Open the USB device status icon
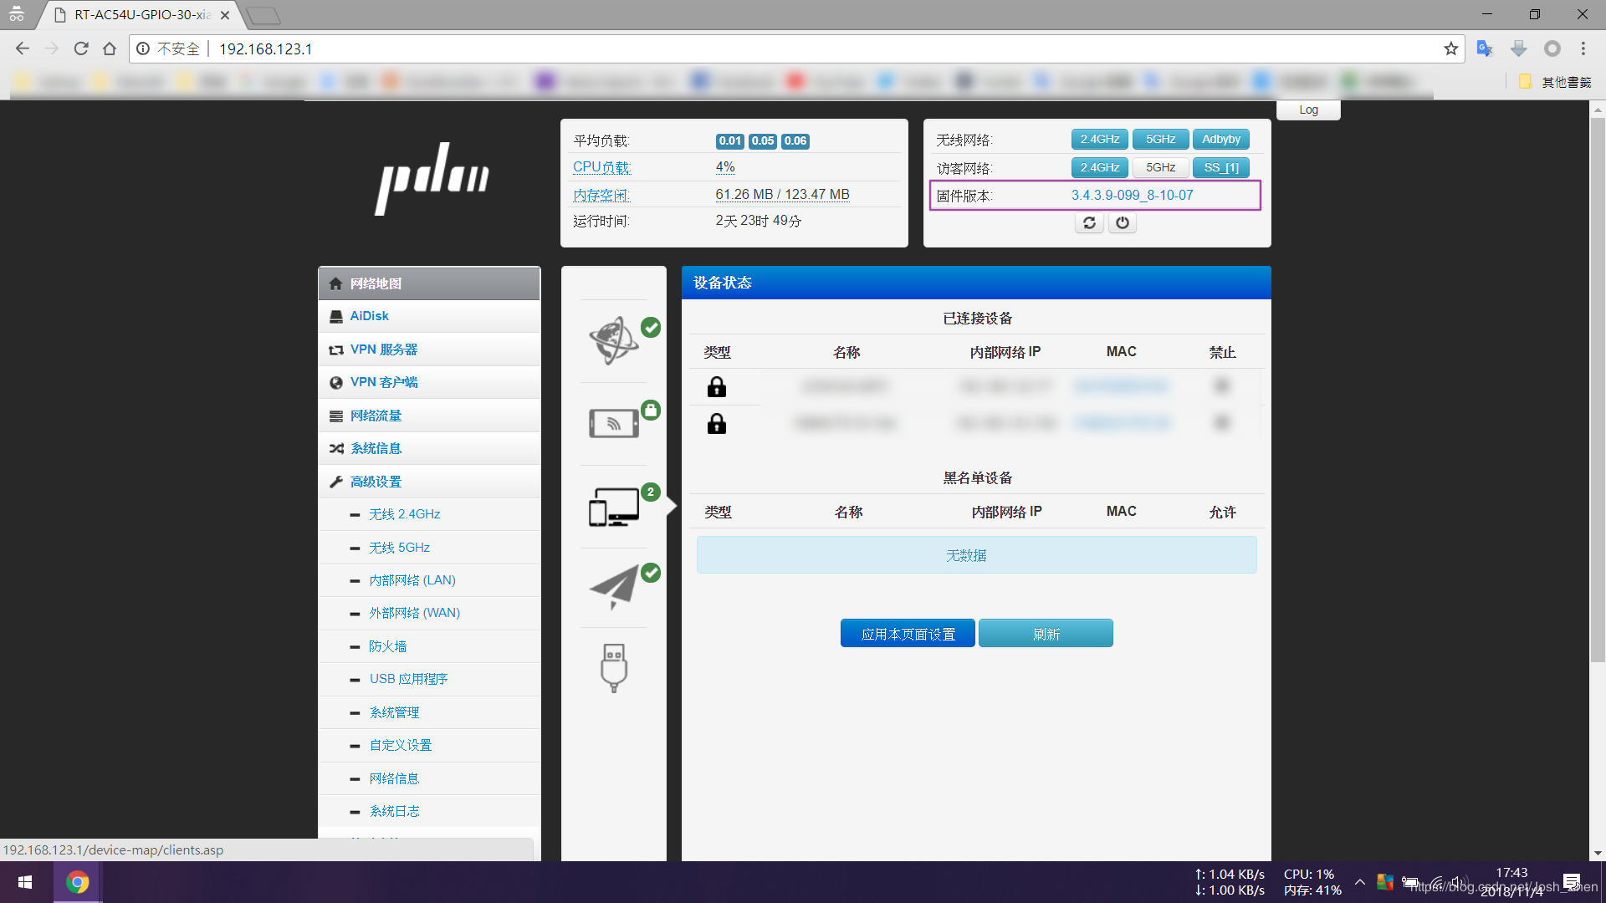The height and width of the screenshot is (903, 1606). pos(614,667)
